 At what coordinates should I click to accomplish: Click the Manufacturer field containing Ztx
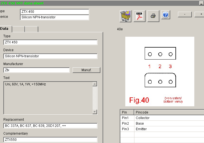coord(37,70)
